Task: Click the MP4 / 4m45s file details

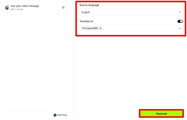Action: point(17,10)
